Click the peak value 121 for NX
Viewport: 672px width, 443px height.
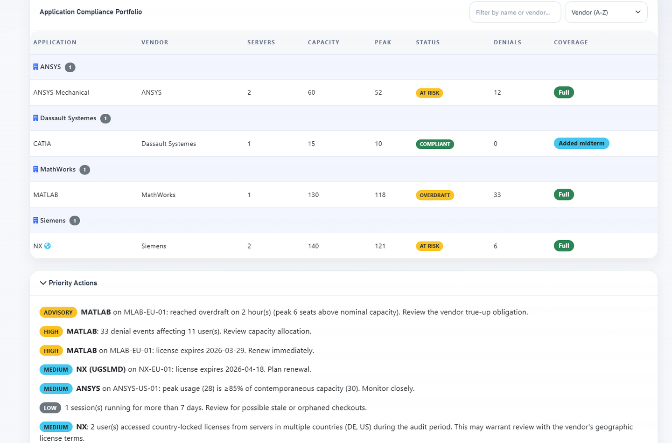click(x=380, y=246)
